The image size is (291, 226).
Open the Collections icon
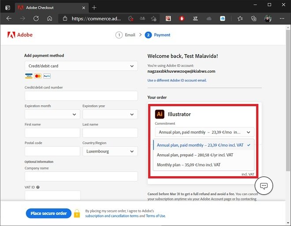point(254,19)
